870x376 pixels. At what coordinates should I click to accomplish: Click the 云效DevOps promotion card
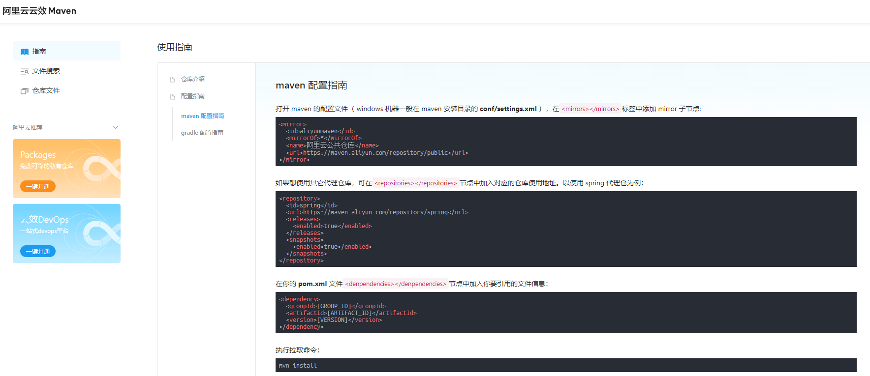(66, 233)
